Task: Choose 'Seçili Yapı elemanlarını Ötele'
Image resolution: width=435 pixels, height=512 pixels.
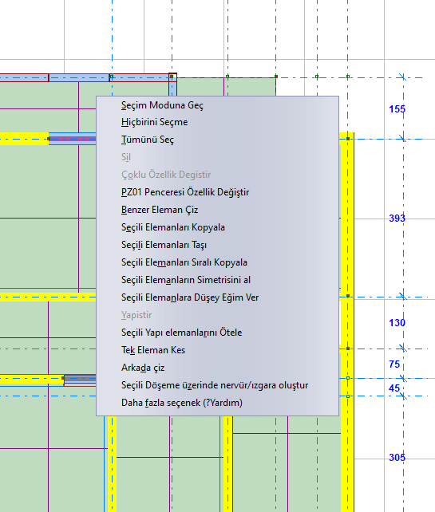Action: tap(217, 333)
